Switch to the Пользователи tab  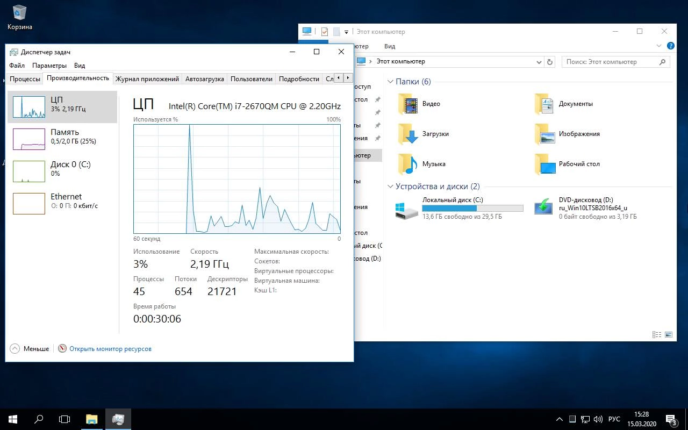(x=252, y=79)
